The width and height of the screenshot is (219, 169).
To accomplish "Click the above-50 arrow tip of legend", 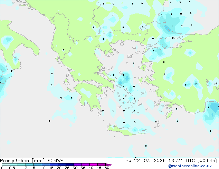I will click(109, 165).
